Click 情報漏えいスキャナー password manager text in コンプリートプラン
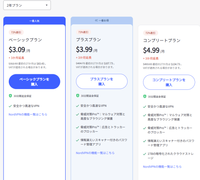The height and width of the screenshot is (180, 200). pyautogui.click(x=171, y=143)
